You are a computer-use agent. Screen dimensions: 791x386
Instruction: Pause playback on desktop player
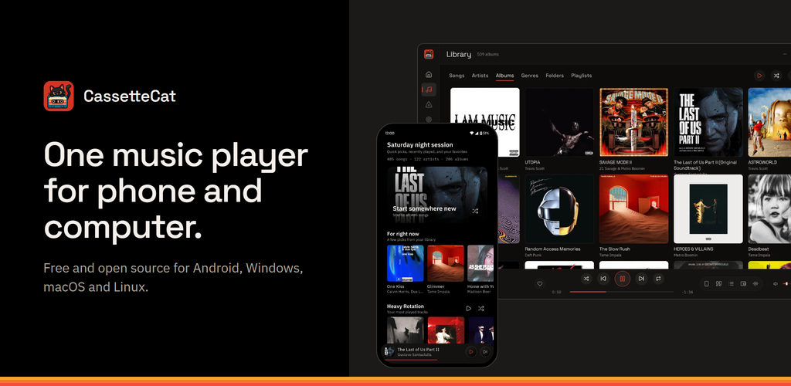[623, 278]
